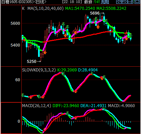The width and height of the screenshot is (141, 134).
Task: Click the DIFF:-23.9460 value readout
Action: [66, 106]
